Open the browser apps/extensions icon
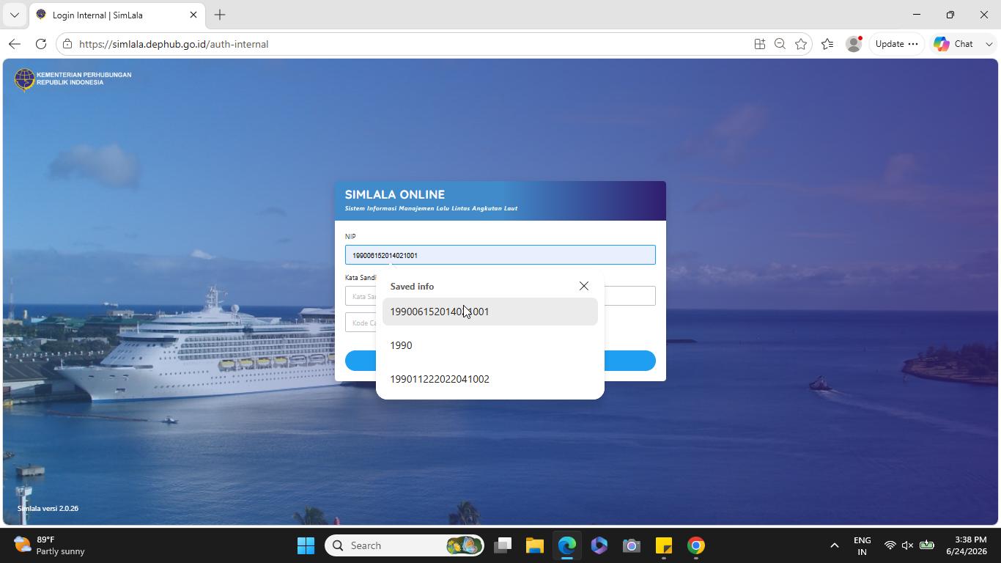The width and height of the screenshot is (1001, 563). tap(760, 44)
